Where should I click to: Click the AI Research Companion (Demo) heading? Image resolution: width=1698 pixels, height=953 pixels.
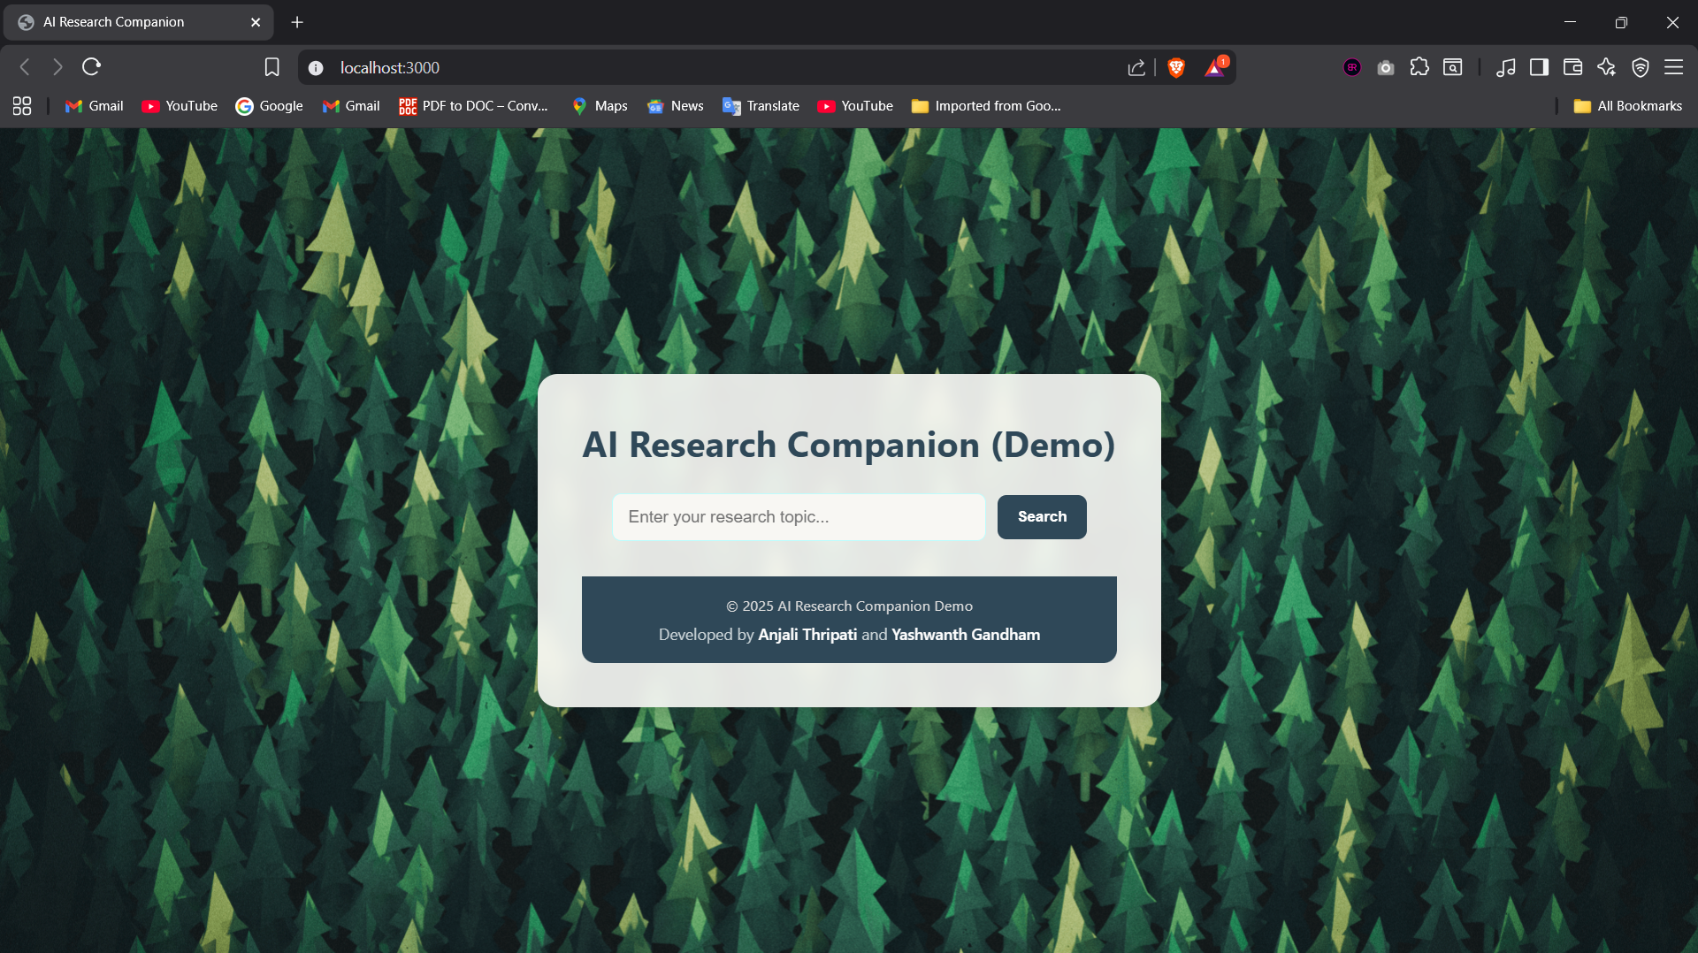click(x=849, y=445)
